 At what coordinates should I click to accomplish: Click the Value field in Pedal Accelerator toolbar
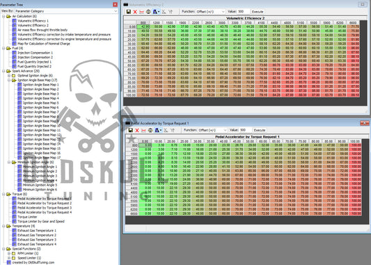pos(245,130)
